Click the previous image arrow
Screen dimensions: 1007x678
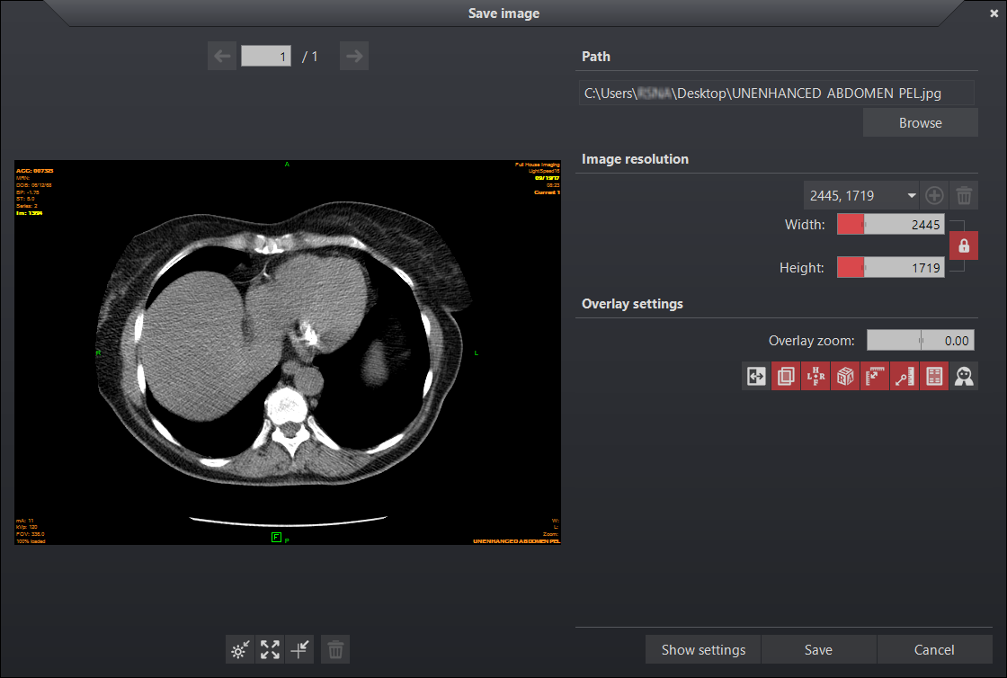pos(222,57)
